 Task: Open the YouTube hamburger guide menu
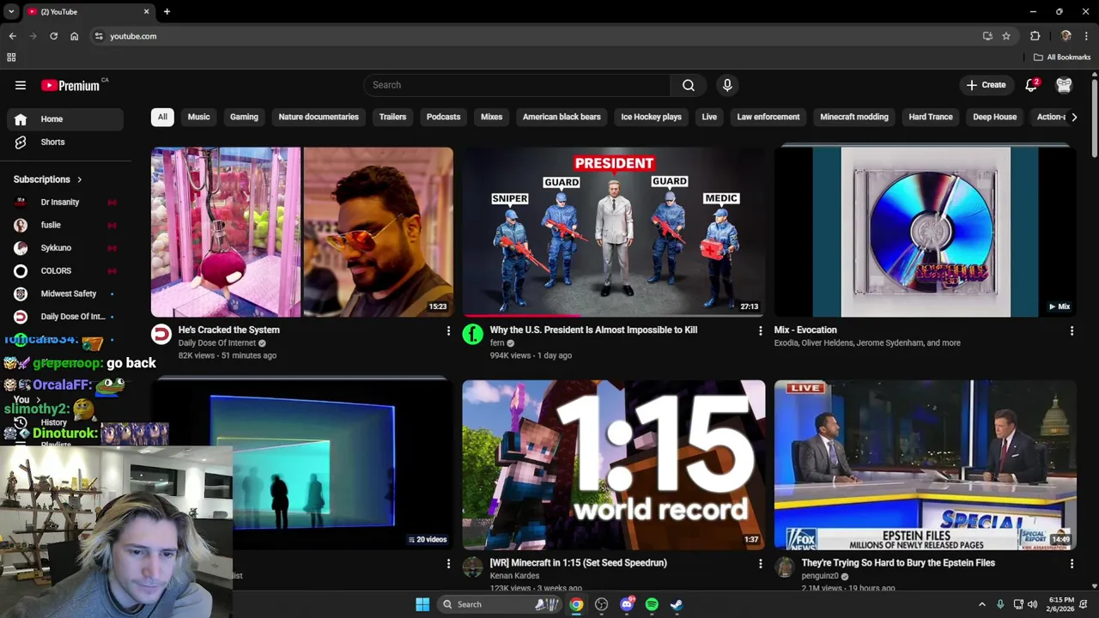(21, 85)
